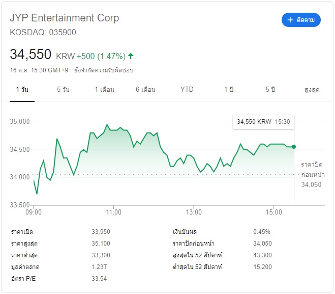Screen dimensions: 335x294
Task: Click the ราคาเปิด value 33,950
Action: pos(101,232)
